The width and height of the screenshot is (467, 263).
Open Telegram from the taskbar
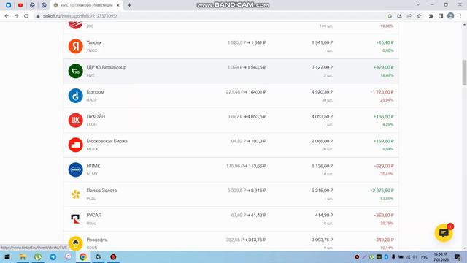click(53, 256)
